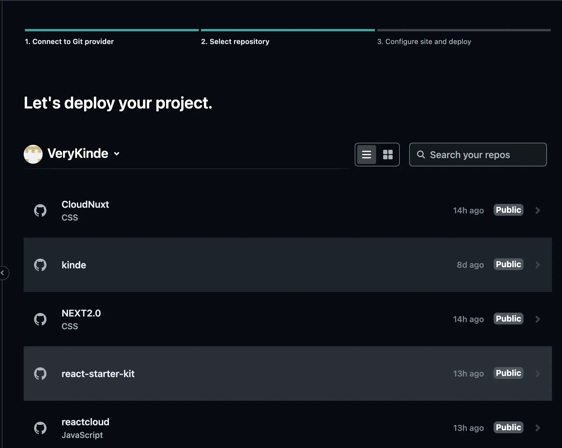Click the Select repository progress bar
The height and width of the screenshot is (448, 562).
(x=287, y=30)
